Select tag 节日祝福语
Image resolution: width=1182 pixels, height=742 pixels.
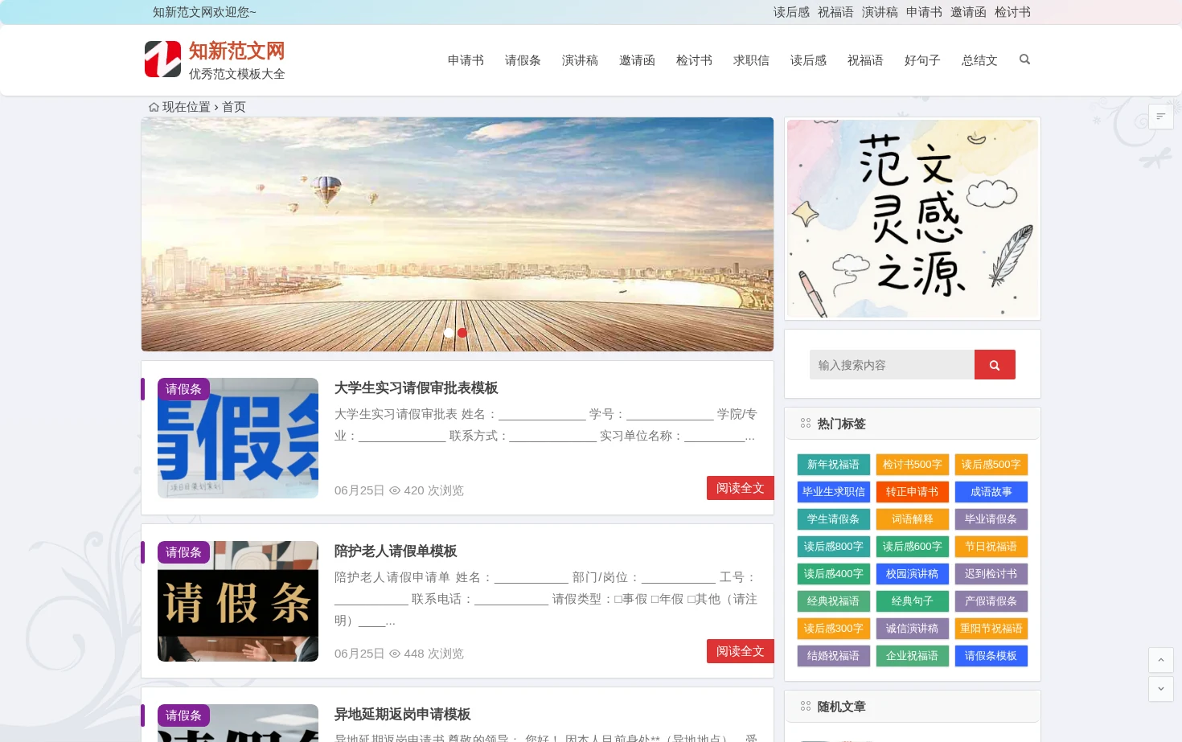click(991, 547)
